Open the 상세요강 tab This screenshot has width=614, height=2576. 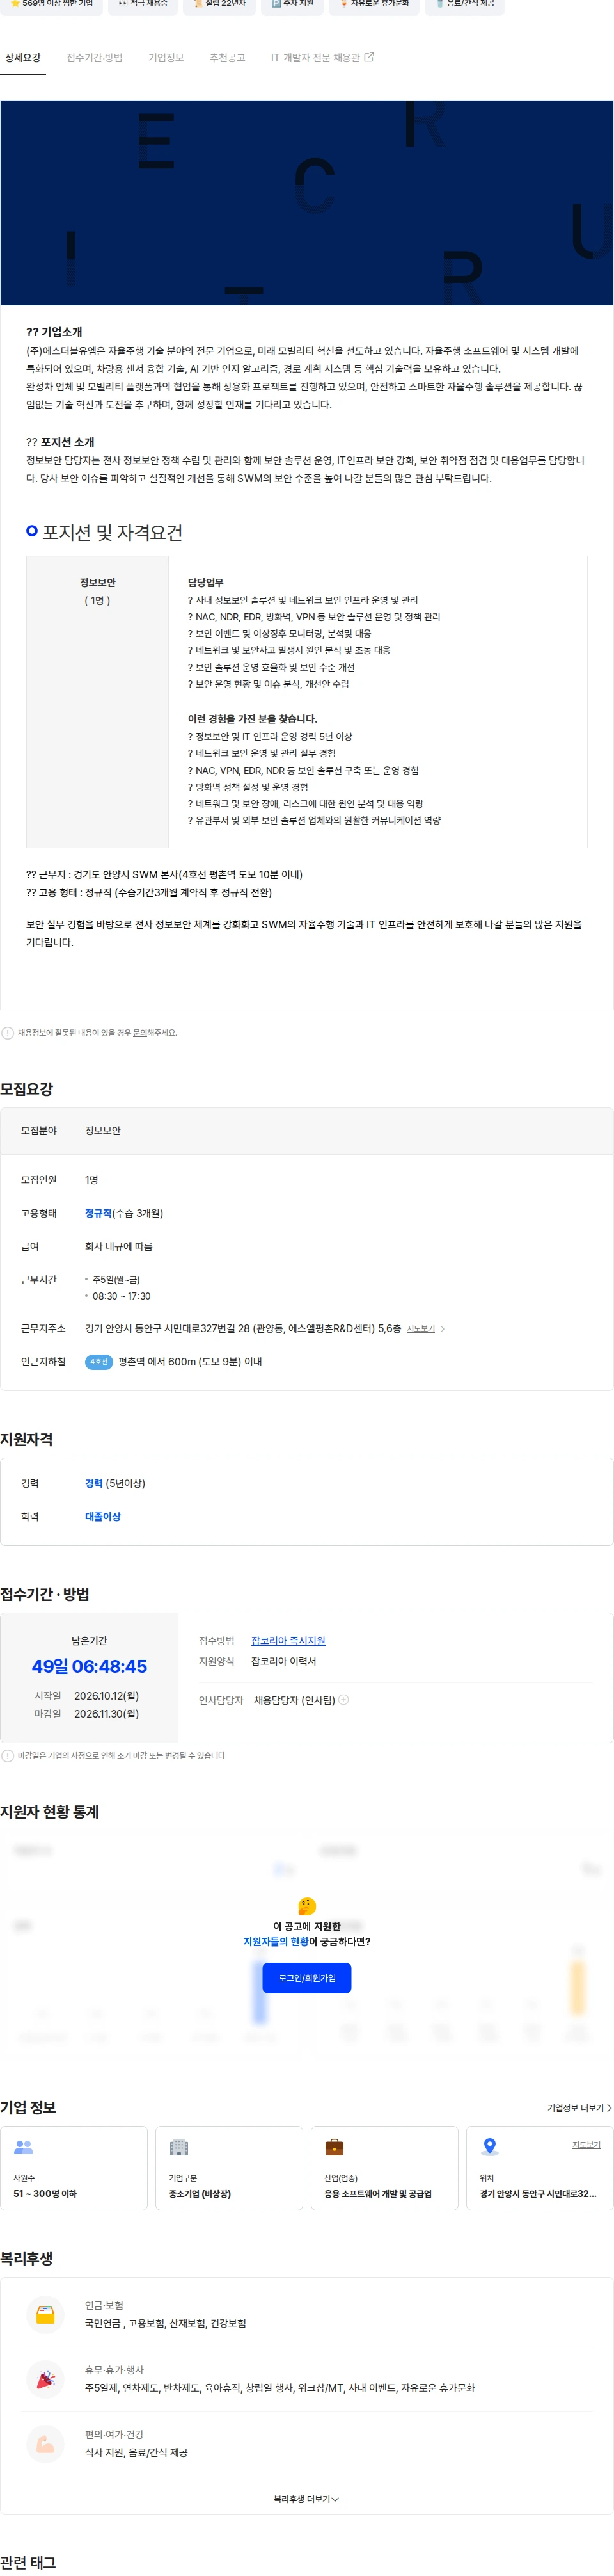(23, 58)
